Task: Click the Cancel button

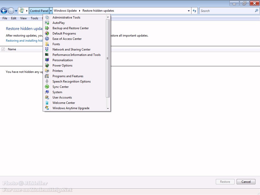Action: pyautogui.click(x=246, y=182)
